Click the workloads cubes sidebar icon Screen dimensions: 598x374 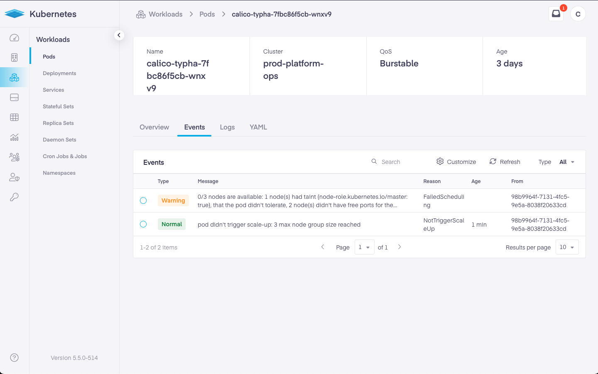14,78
